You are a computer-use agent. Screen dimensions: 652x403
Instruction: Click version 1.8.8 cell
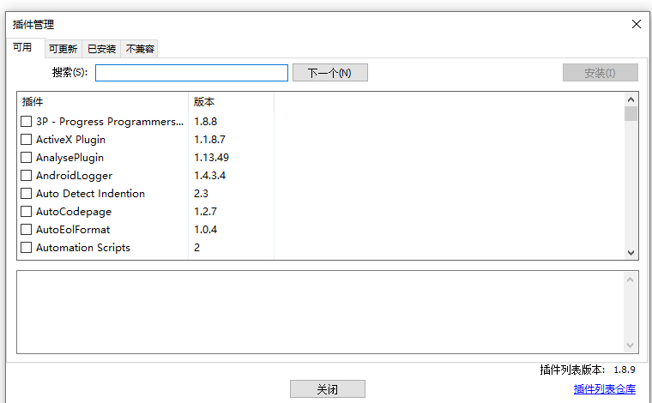[x=205, y=121]
